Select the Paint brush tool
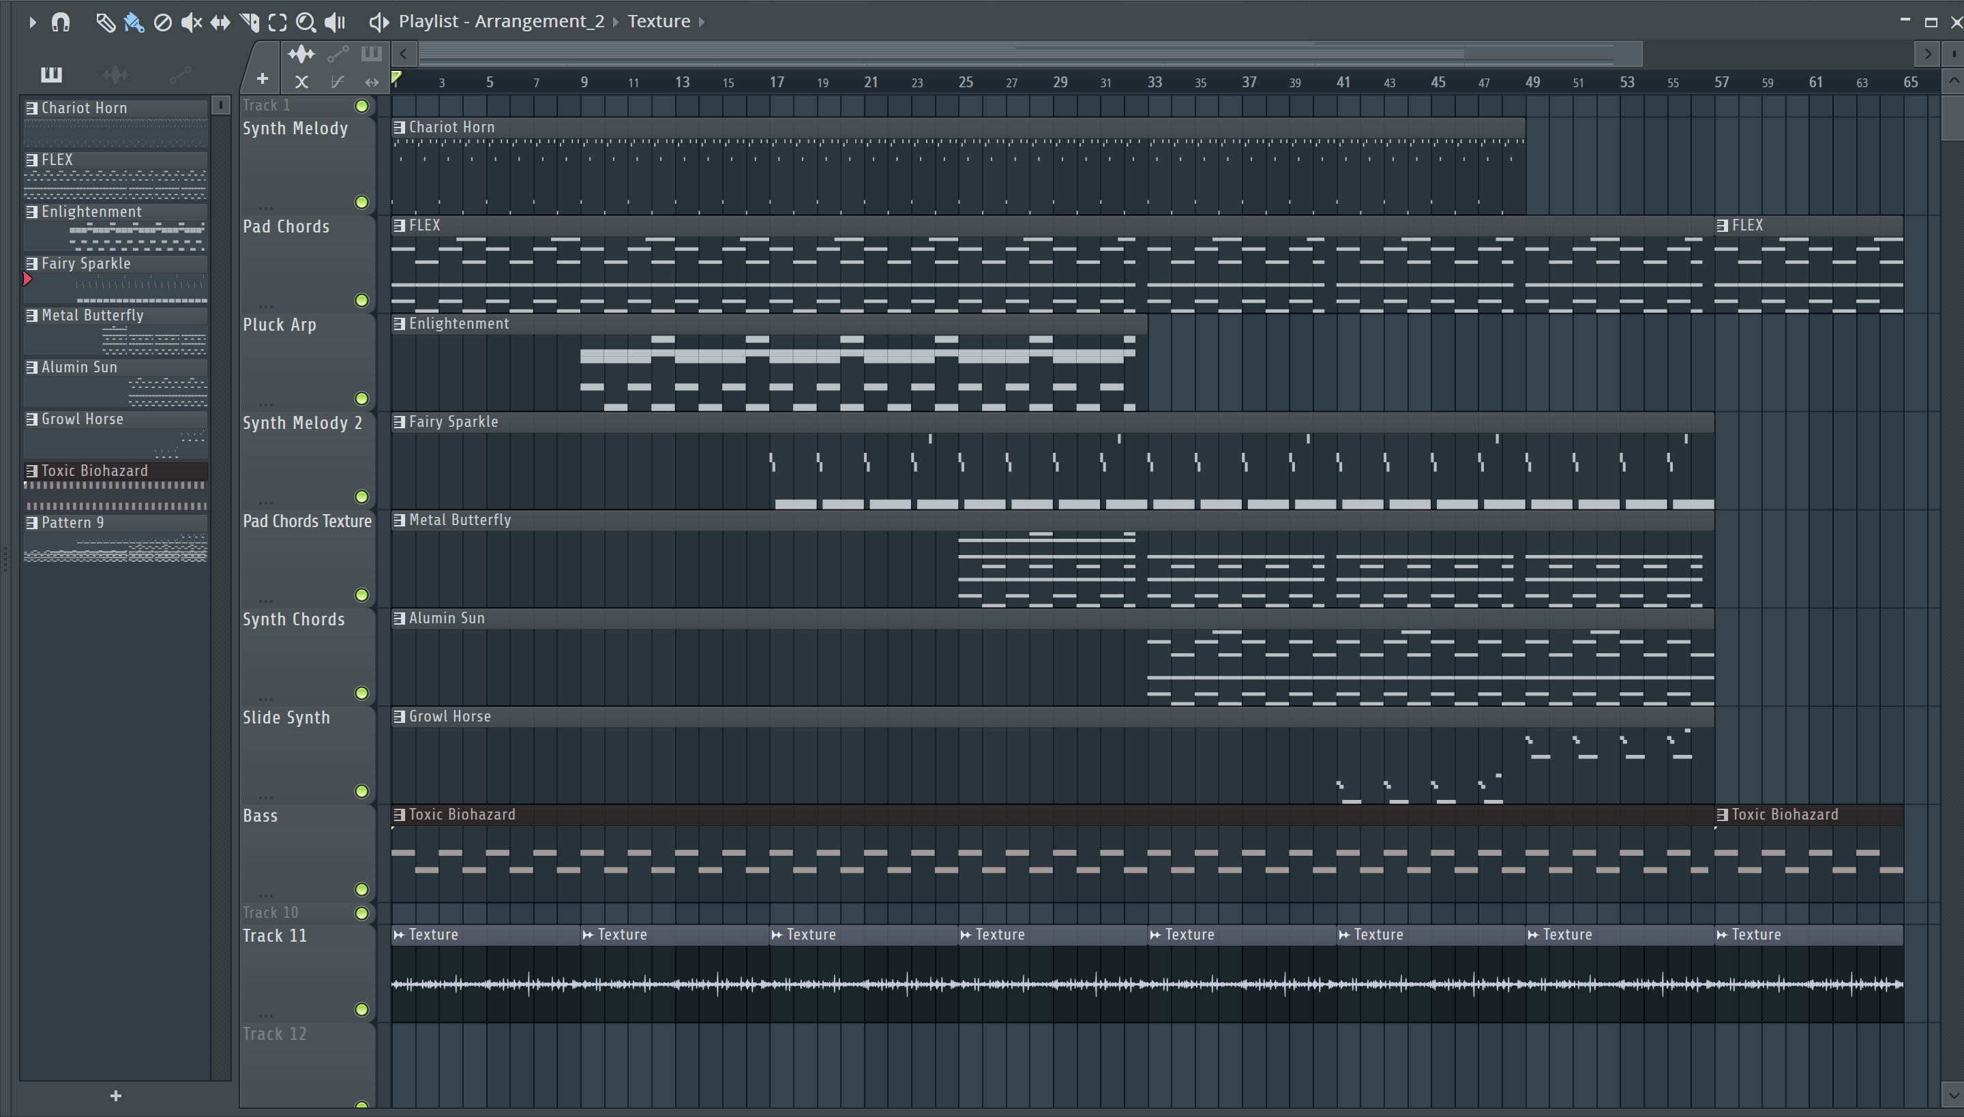The image size is (1964, 1117). coord(134,23)
